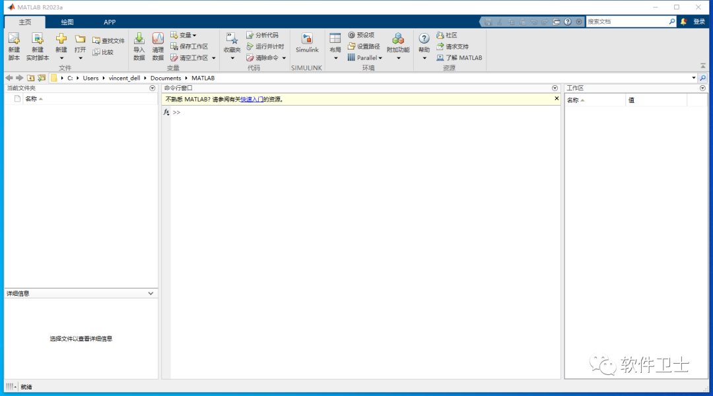Image resolution: width=713 pixels, height=396 pixels.
Task: Click Save Workspace (保存工作区)
Action: coord(189,46)
